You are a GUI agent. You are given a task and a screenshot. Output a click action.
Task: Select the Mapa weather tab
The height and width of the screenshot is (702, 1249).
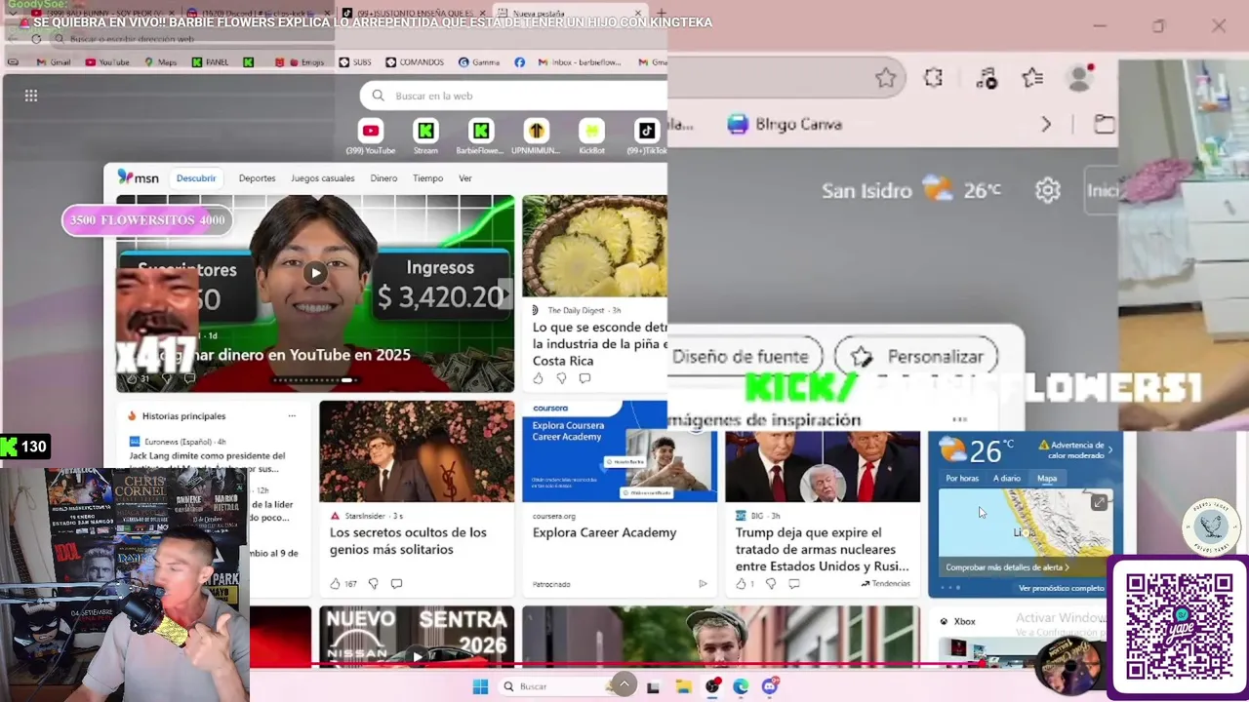(1047, 479)
